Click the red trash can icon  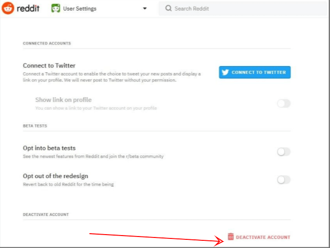[x=231, y=237]
